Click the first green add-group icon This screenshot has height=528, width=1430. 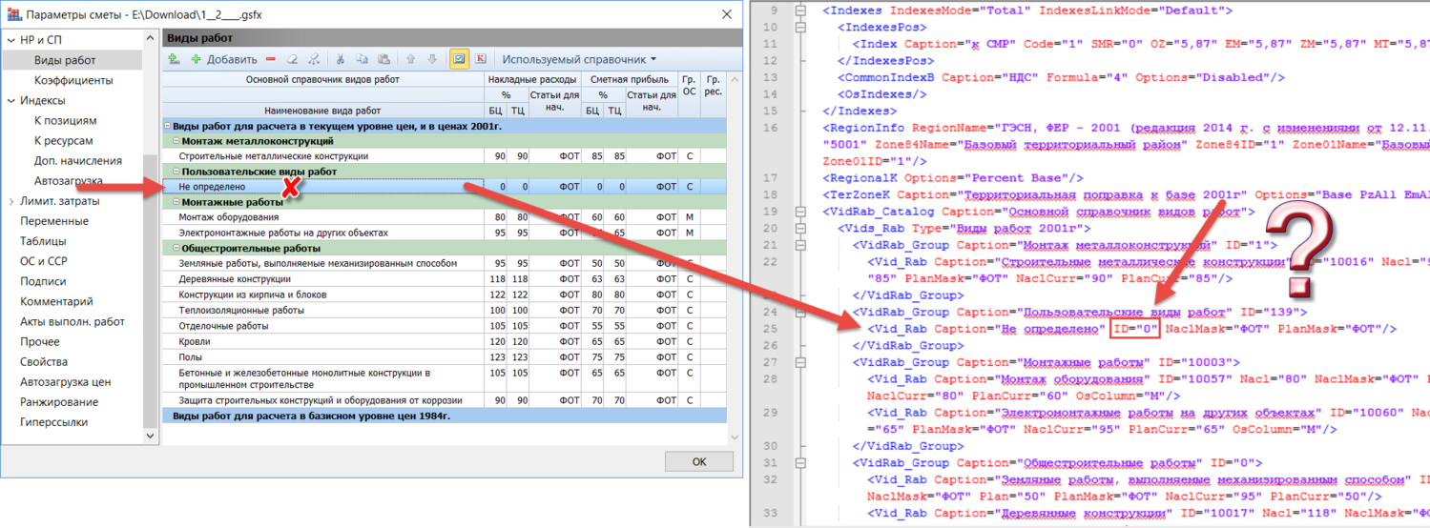174,59
